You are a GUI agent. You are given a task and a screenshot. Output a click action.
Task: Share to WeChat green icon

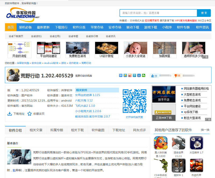144,75
